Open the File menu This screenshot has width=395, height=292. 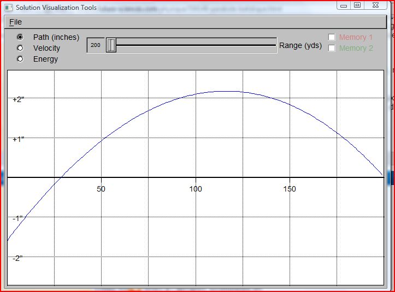pyautogui.click(x=15, y=22)
